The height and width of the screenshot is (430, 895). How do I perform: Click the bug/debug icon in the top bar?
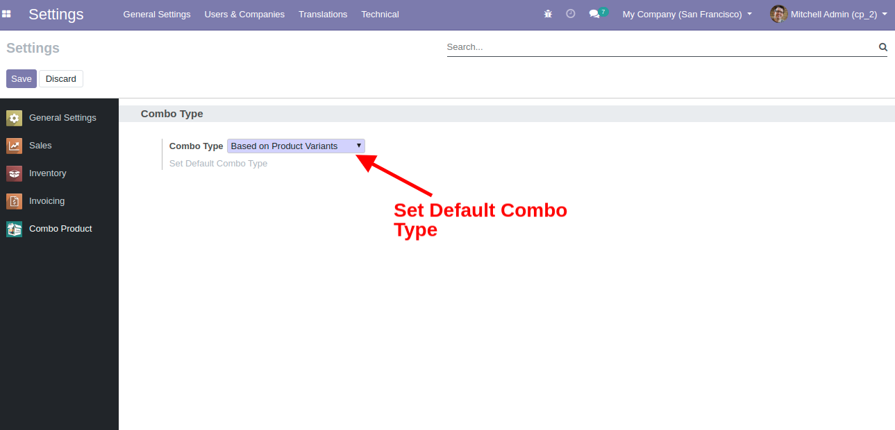(x=548, y=13)
